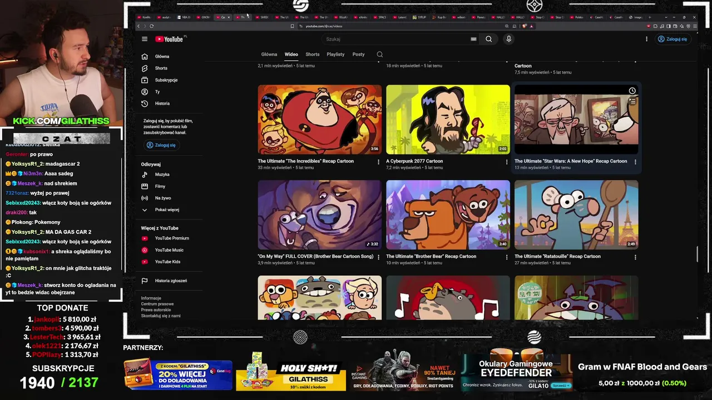Go back with the browser back arrow
Viewport: 712px width, 400px height.
pyautogui.click(x=139, y=26)
